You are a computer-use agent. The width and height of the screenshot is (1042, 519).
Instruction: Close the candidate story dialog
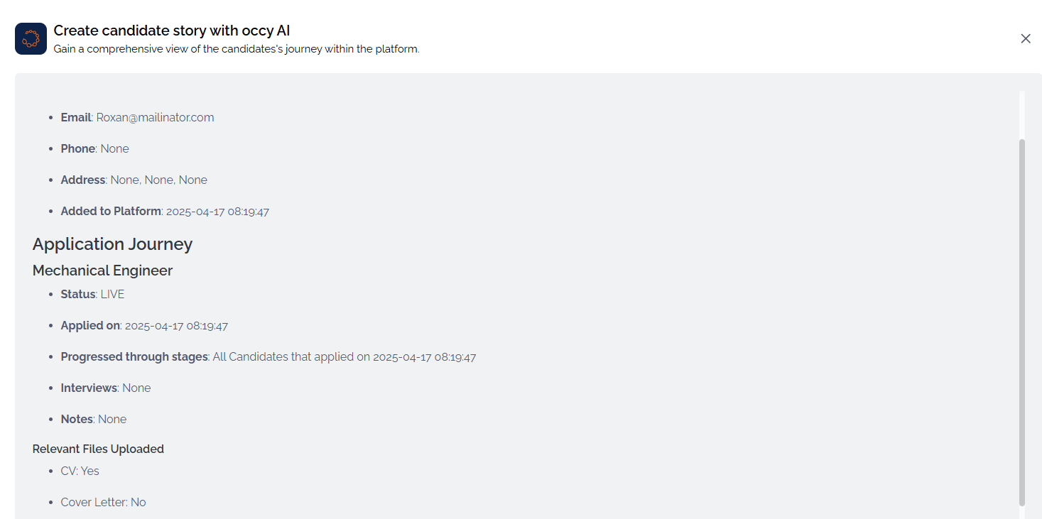point(1025,38)
